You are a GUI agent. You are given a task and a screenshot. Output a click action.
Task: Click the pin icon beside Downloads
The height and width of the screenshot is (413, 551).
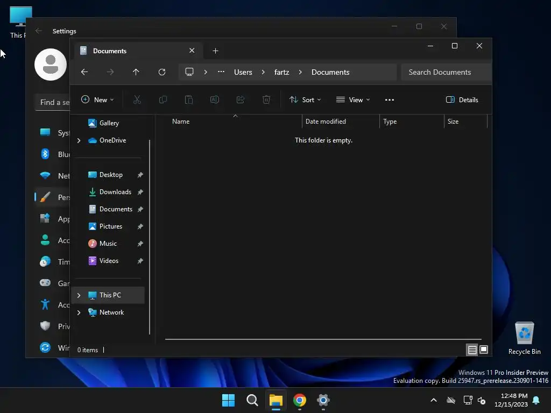click(x=140, y=192)
